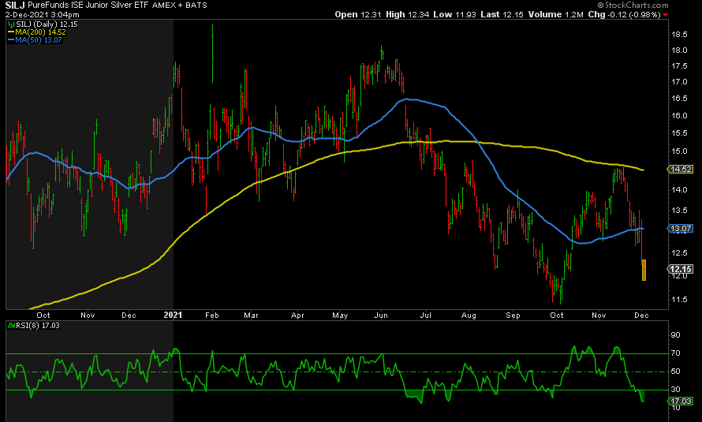This screenshot has width=702, height=422.
Task: Click the highlighted latest candlestick in December
Action: click(x=644, y=270)
